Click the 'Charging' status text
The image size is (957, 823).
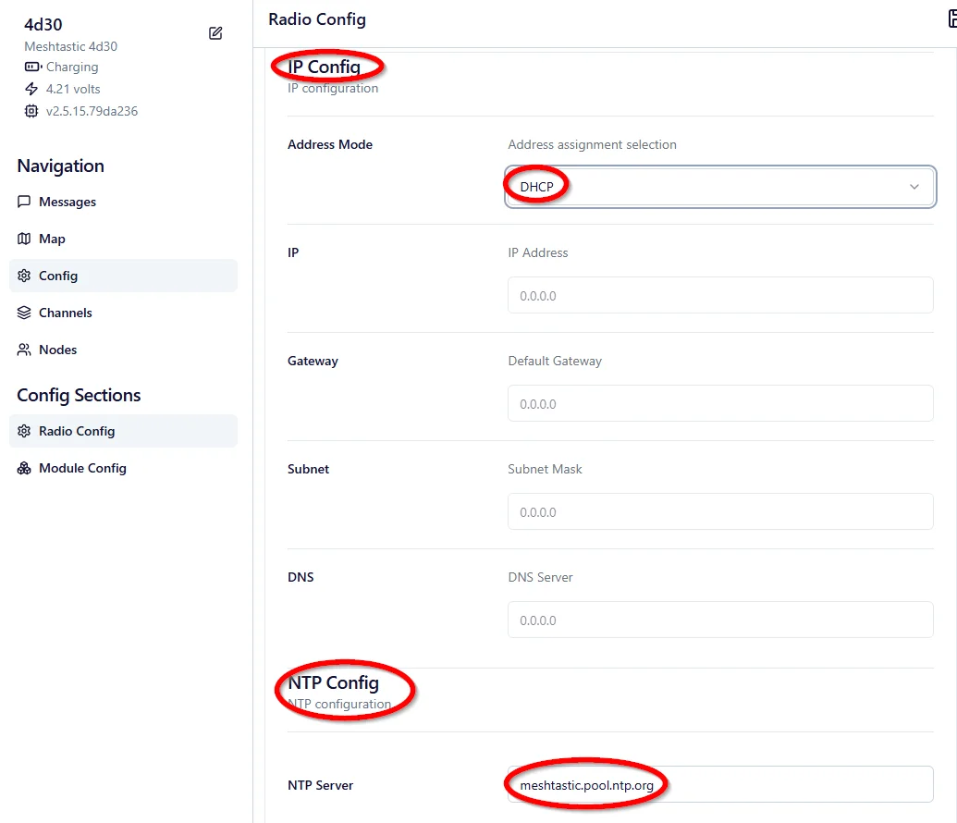(x=72, y=67)
